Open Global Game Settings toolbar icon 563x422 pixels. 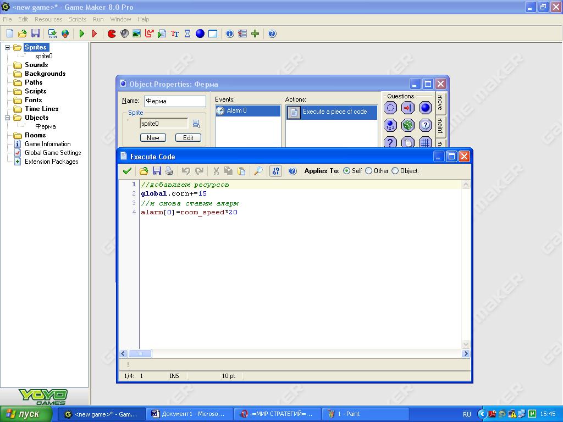tap(242, 34)
